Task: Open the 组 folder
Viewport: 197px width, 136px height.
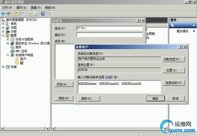Action: [x=21, y=63]
